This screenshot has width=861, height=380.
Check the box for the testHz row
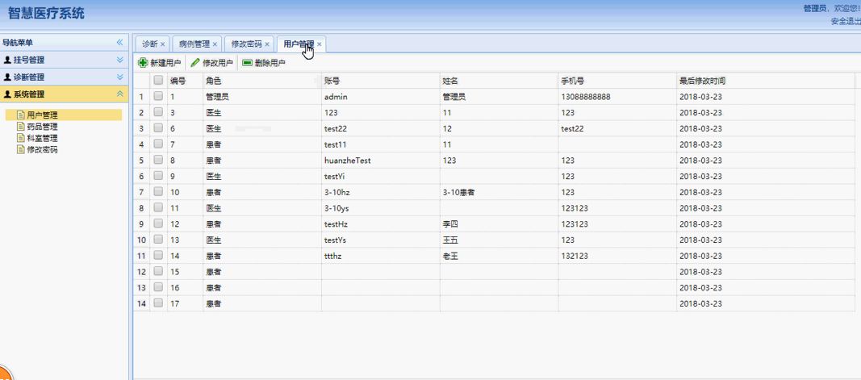click(x=158, y=223)
